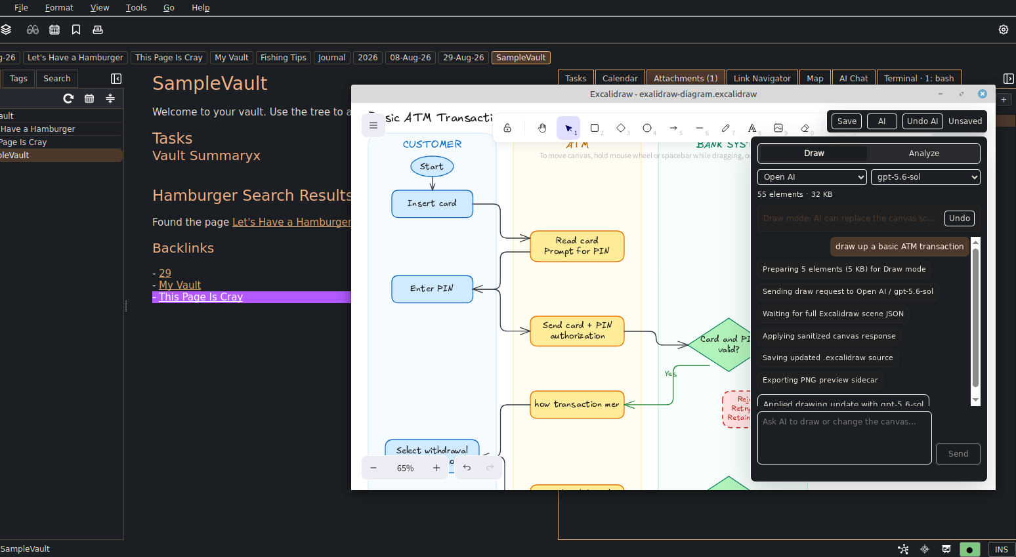This screenshot has width=1016, height=557.
Task: Pick the freehand pencil tool
Action: point(726,128)
